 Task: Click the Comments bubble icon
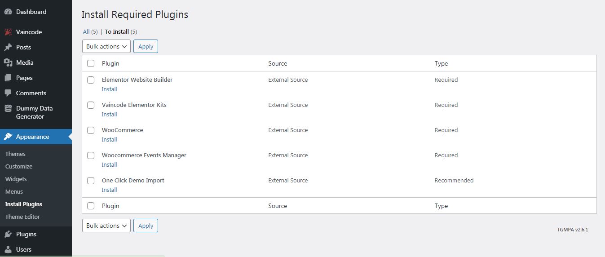[x=8, y=93]
